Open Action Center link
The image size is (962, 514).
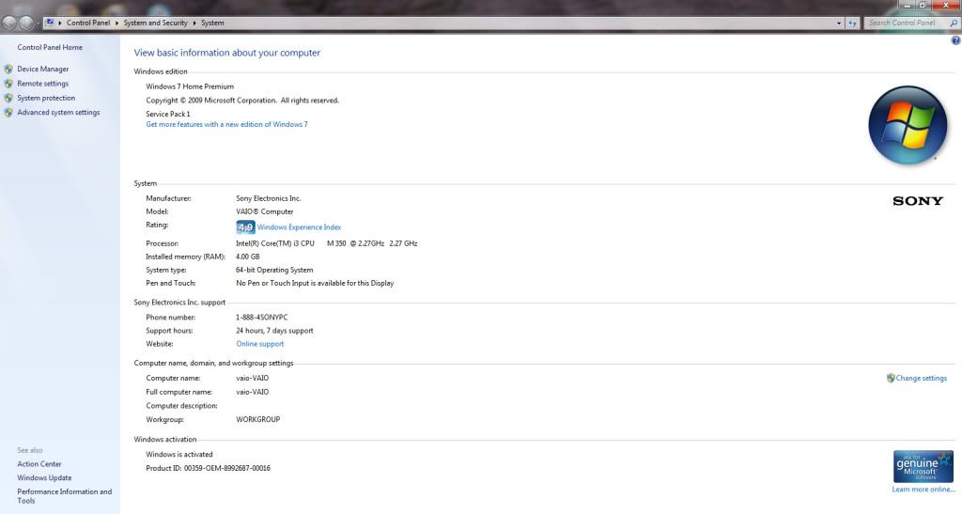39,464
